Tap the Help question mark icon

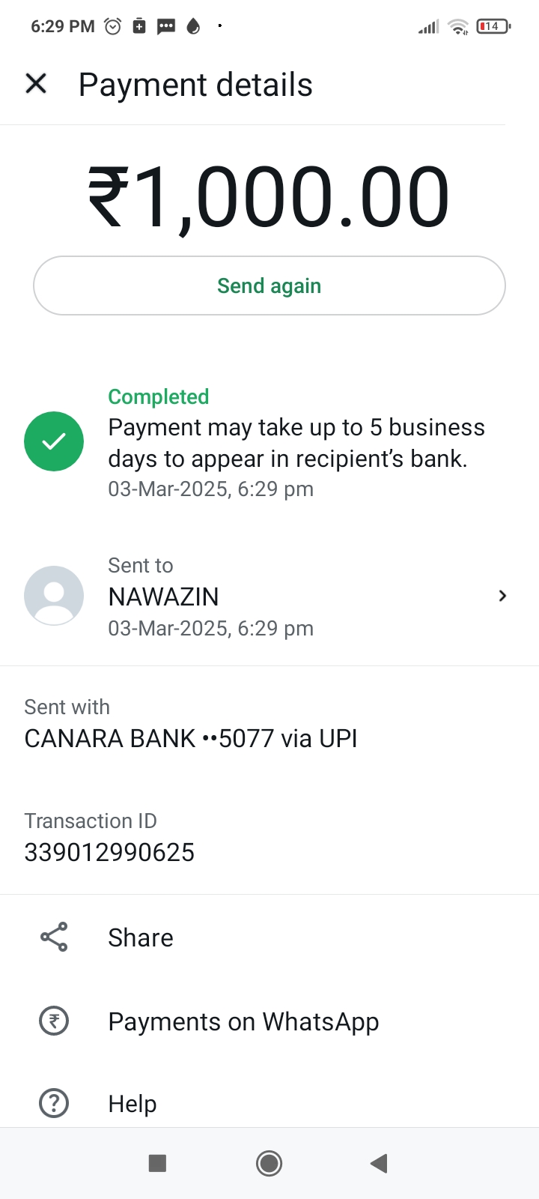tap(54, 1103)
